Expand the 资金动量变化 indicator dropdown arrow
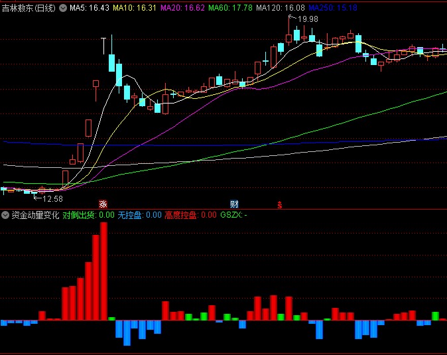The height and width of the screenshot is (355, 447). [x=5, y=215]
